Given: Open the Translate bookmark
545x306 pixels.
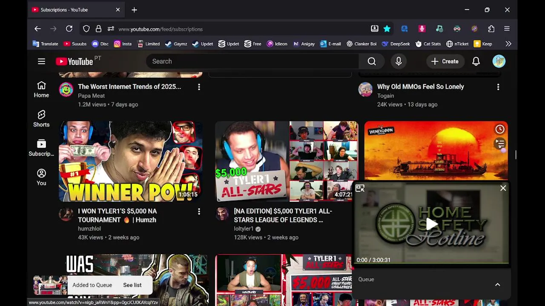Looking at the screenshot, I should click(45, 44).
